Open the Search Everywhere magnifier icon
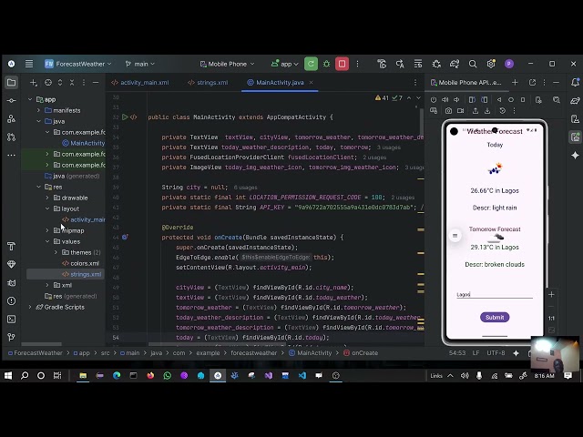 pos(473,64)
